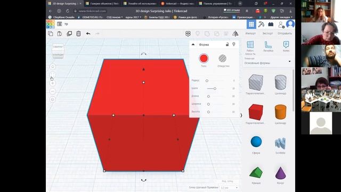Switch to the fifth browser tab

tap(215, 4)
